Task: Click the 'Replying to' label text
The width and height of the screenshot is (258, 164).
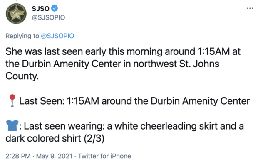Action: [x=22, y=36]
